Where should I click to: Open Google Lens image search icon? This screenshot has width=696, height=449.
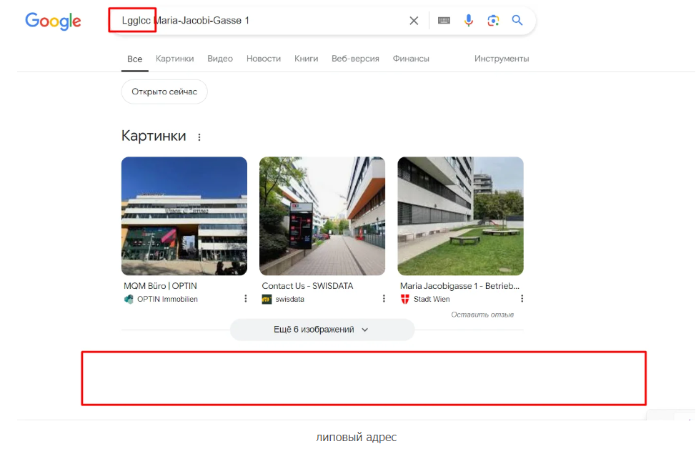tap(493, 20)
